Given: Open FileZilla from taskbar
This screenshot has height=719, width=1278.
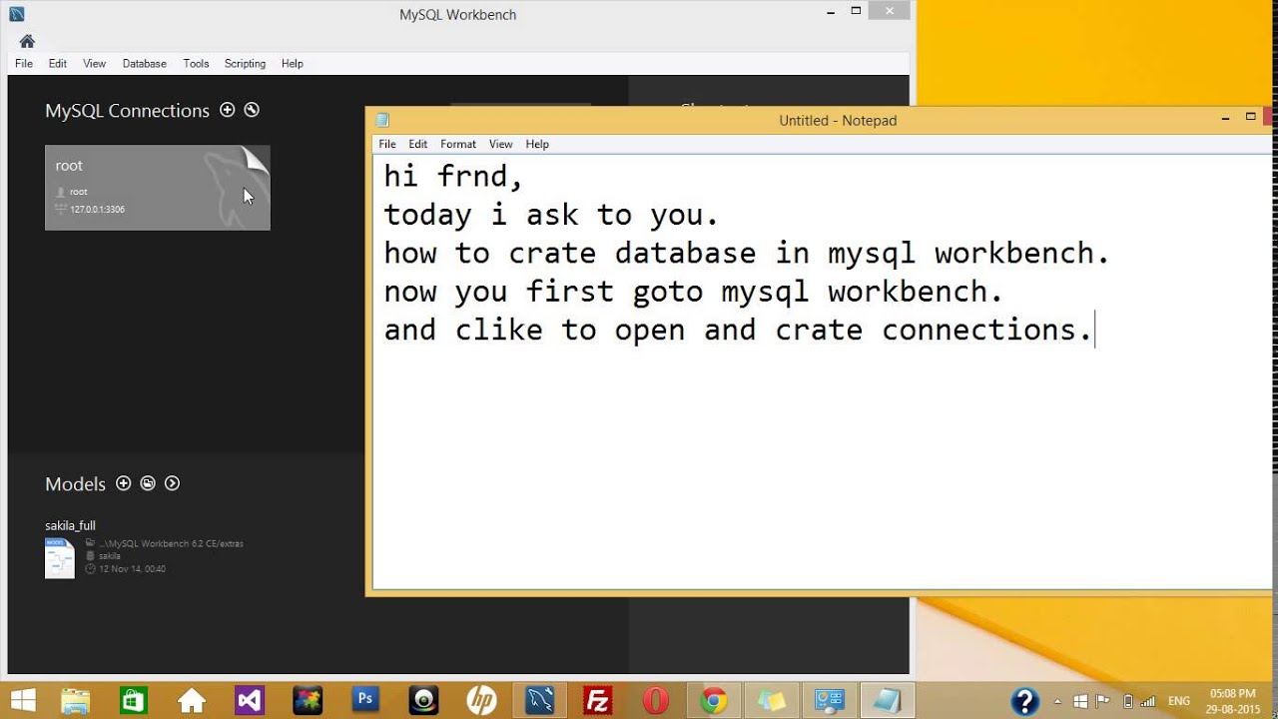Looking at the screenshot, I should 598,700.
